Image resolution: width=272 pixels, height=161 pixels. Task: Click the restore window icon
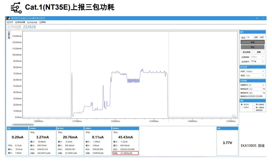click(x=257, y=18)
